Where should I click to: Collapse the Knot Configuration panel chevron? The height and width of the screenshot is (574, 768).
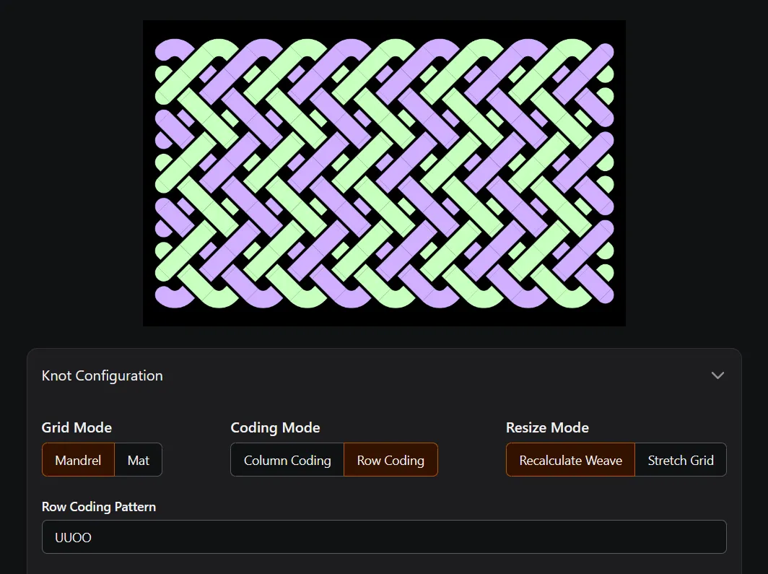coord(717,375)
